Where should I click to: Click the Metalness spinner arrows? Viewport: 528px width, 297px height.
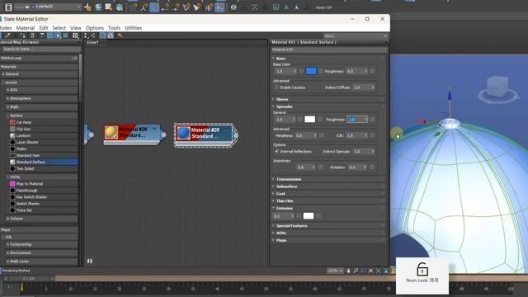pos(315,135)
